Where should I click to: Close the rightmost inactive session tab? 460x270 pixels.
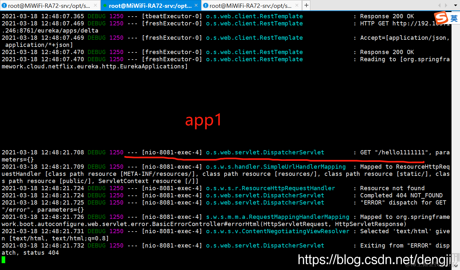point(297,6)
